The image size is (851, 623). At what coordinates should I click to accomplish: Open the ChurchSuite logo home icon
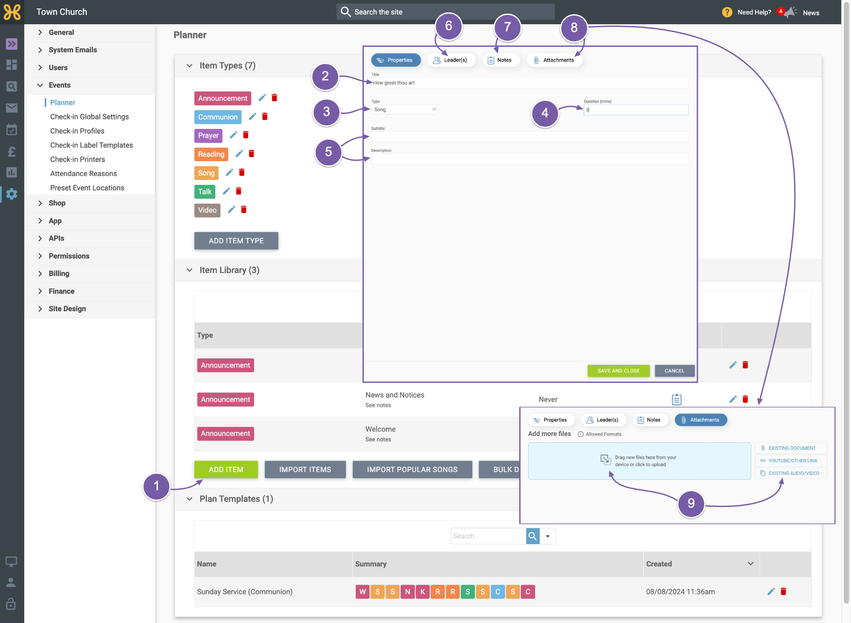[x=12, y=12]
